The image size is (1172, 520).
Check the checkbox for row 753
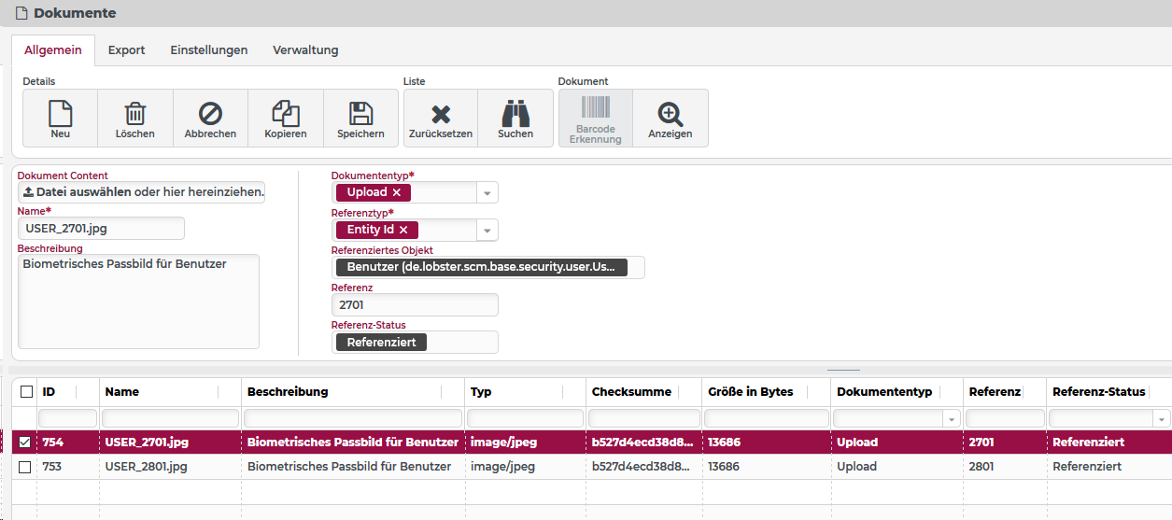click(x=24, y=467)
